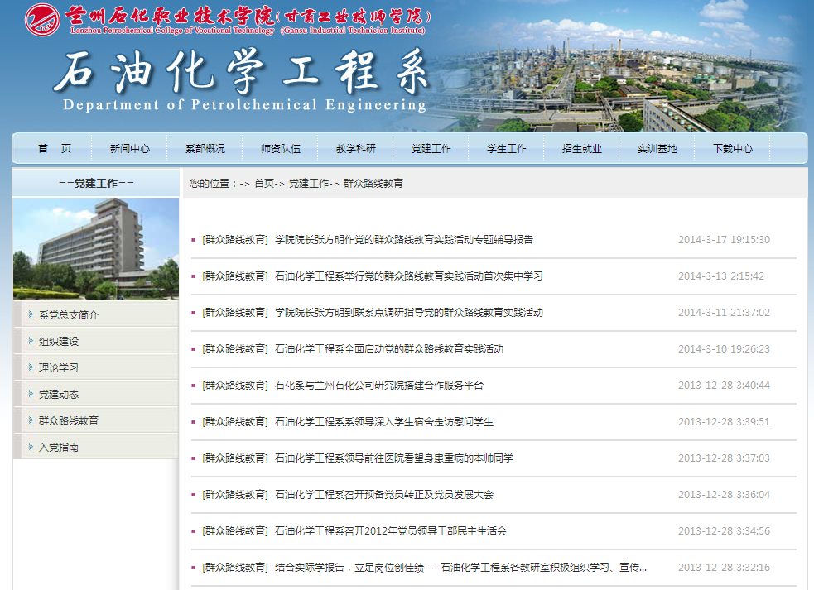Click arrow icon beside 系党总支简介

pos(31,314)
